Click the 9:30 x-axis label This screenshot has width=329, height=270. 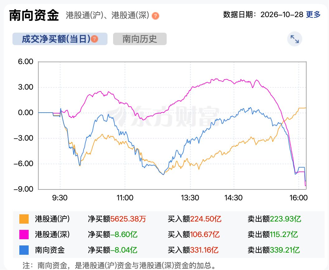pyautogui.click(x=60, y=198)
